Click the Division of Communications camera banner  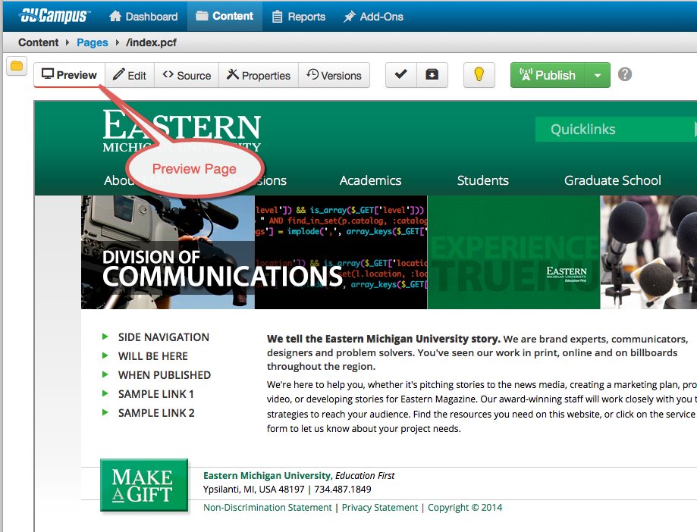pos(168,252)
